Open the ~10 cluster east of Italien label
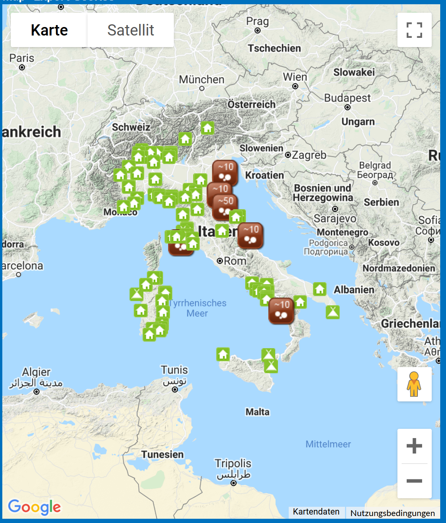This screenshot has height=523, width=446. [251, 235]
